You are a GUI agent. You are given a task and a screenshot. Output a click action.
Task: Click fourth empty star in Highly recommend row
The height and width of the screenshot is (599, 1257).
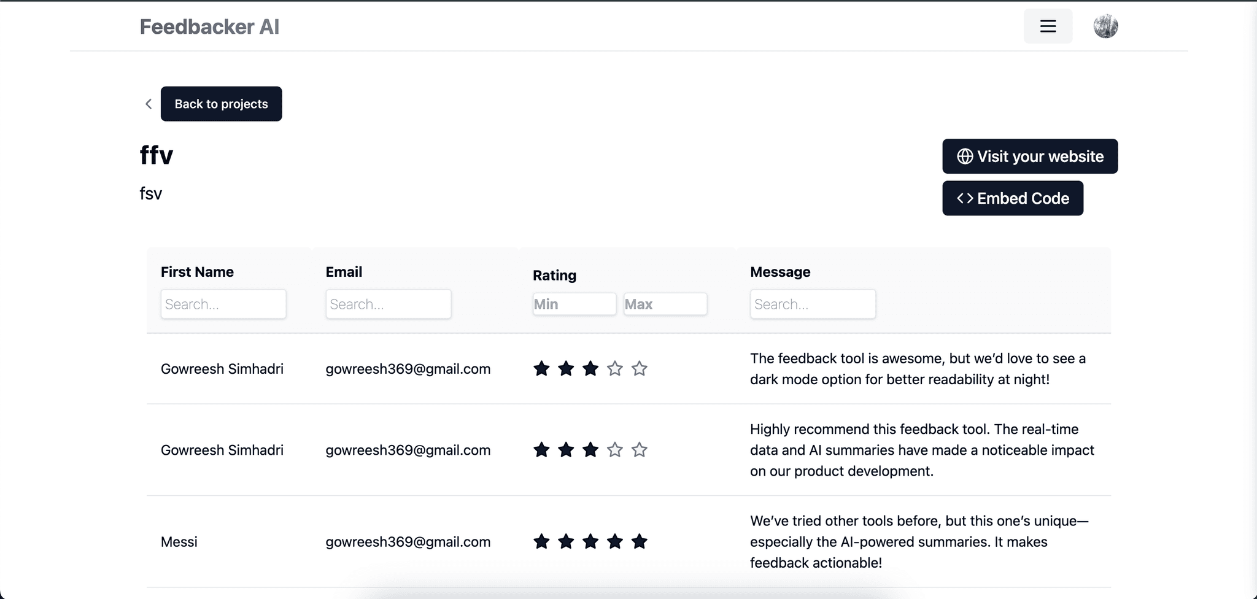(x=615, y=450)
